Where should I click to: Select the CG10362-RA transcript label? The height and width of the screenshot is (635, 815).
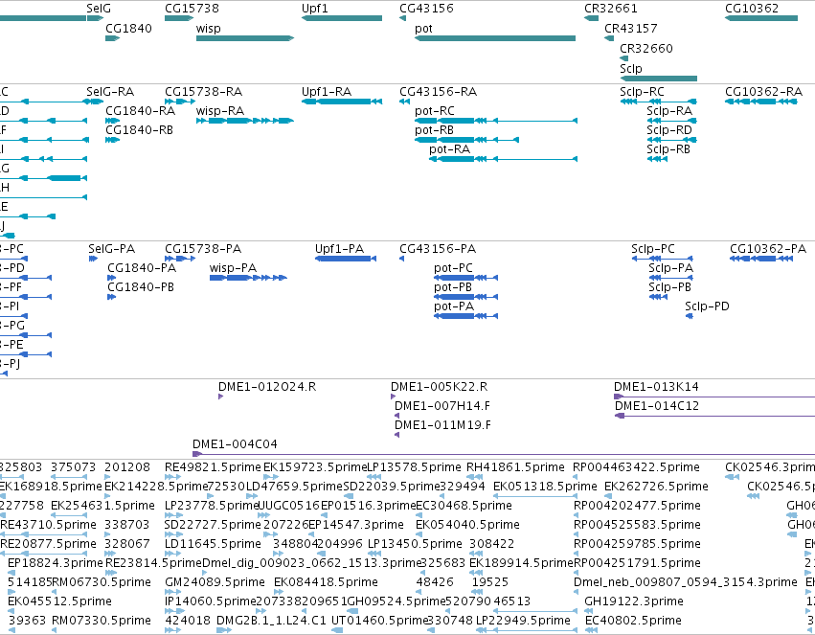[x=763, y=91]
